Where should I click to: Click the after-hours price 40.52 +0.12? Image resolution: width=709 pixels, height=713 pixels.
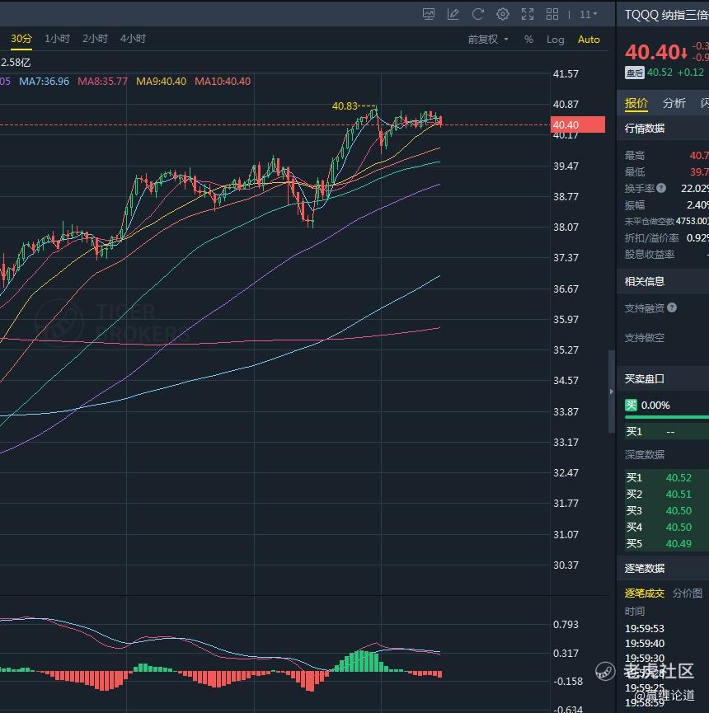click(675, 73)
